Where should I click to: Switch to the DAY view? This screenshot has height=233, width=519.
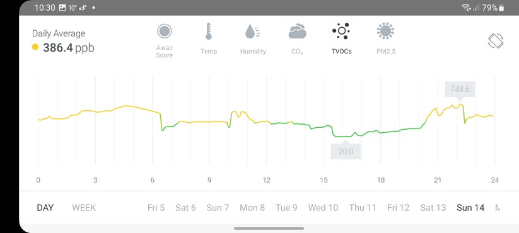(x=45, y=208)
